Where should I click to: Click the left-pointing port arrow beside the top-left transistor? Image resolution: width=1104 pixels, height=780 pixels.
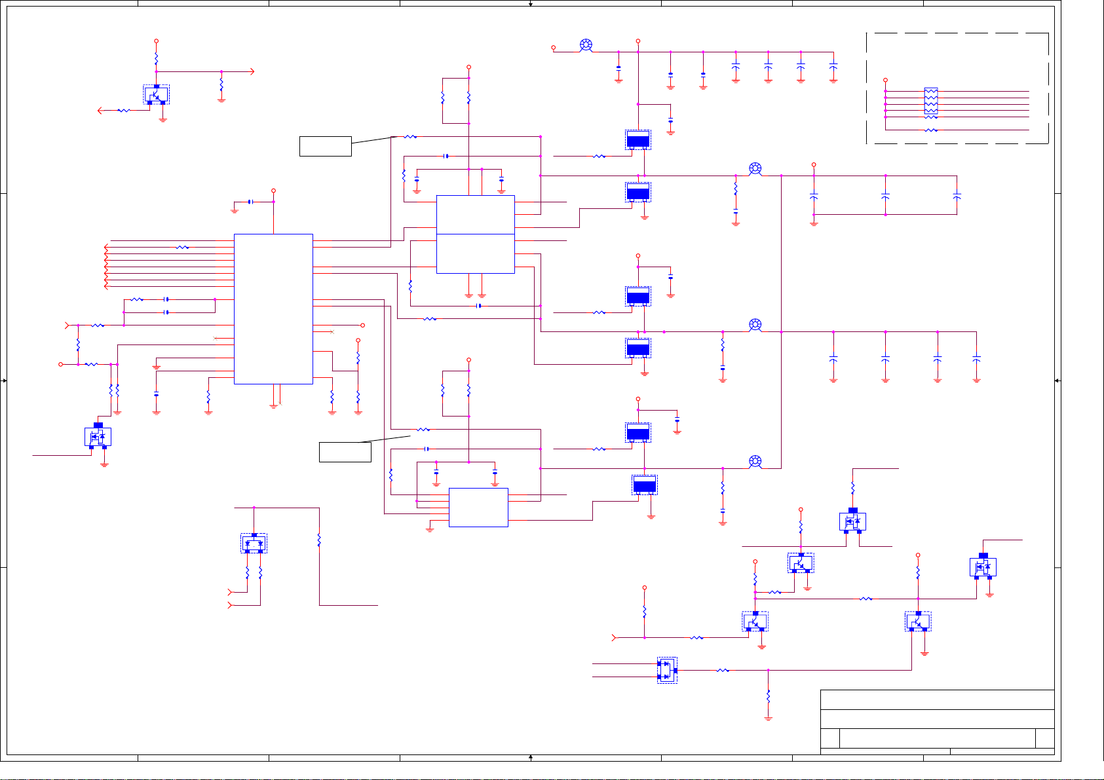[x=101, y=111]
